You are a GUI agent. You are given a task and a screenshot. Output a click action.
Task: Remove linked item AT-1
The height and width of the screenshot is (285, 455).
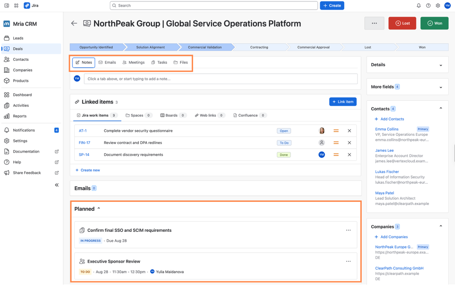click(x=349, y=131)
